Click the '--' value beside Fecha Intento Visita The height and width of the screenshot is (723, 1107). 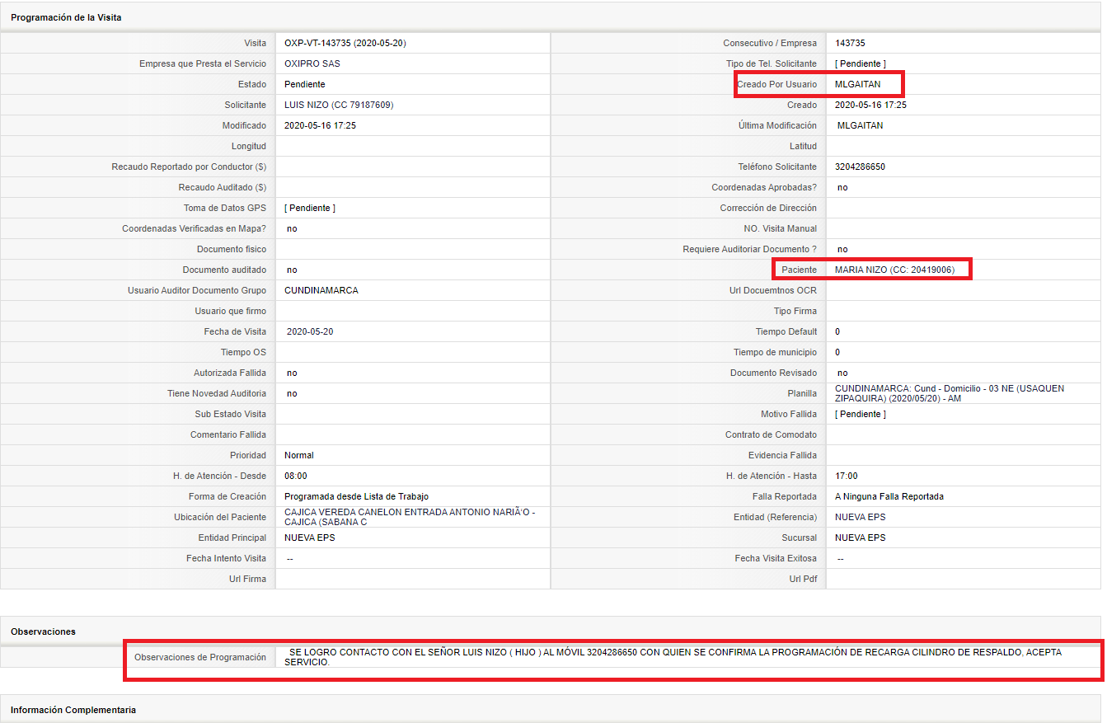tap(290, 558)
